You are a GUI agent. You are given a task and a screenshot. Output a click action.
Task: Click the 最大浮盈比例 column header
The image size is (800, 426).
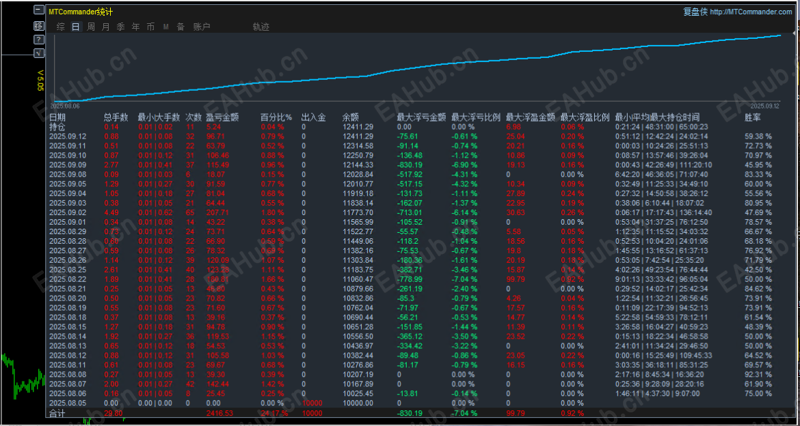[585, 117]
